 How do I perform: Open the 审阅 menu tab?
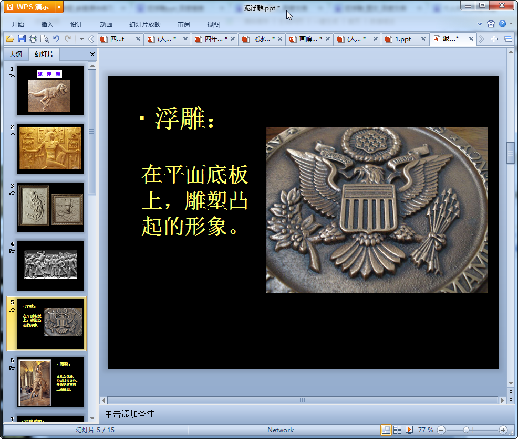pyautogui.click(x=184, y=25)
